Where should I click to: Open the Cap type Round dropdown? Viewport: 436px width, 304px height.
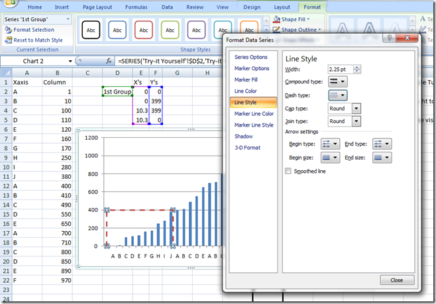click(356, 109)
